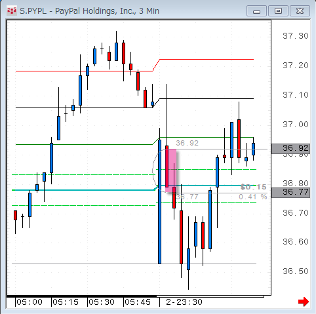Minimize the S.PYPL chart window
316x314 pixels.
[256, 11]
